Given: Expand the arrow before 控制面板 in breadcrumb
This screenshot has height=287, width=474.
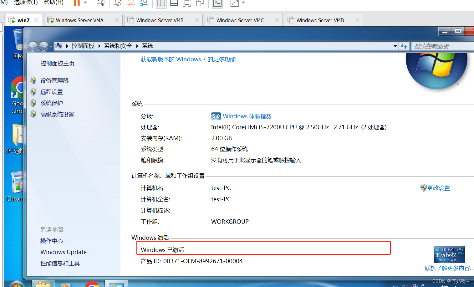Looking at the screenshot, I should pos(67,46).
